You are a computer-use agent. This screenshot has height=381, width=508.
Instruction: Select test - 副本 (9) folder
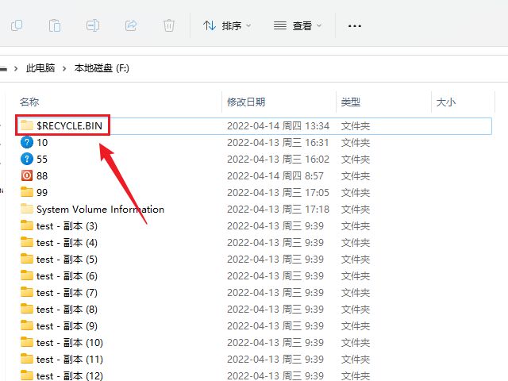67,326
